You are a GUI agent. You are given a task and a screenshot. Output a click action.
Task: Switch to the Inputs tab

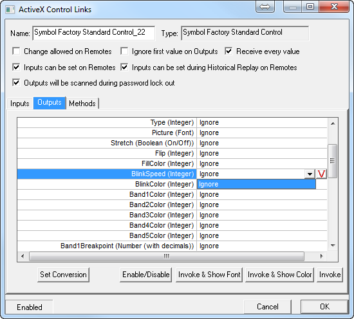(20, 104)
